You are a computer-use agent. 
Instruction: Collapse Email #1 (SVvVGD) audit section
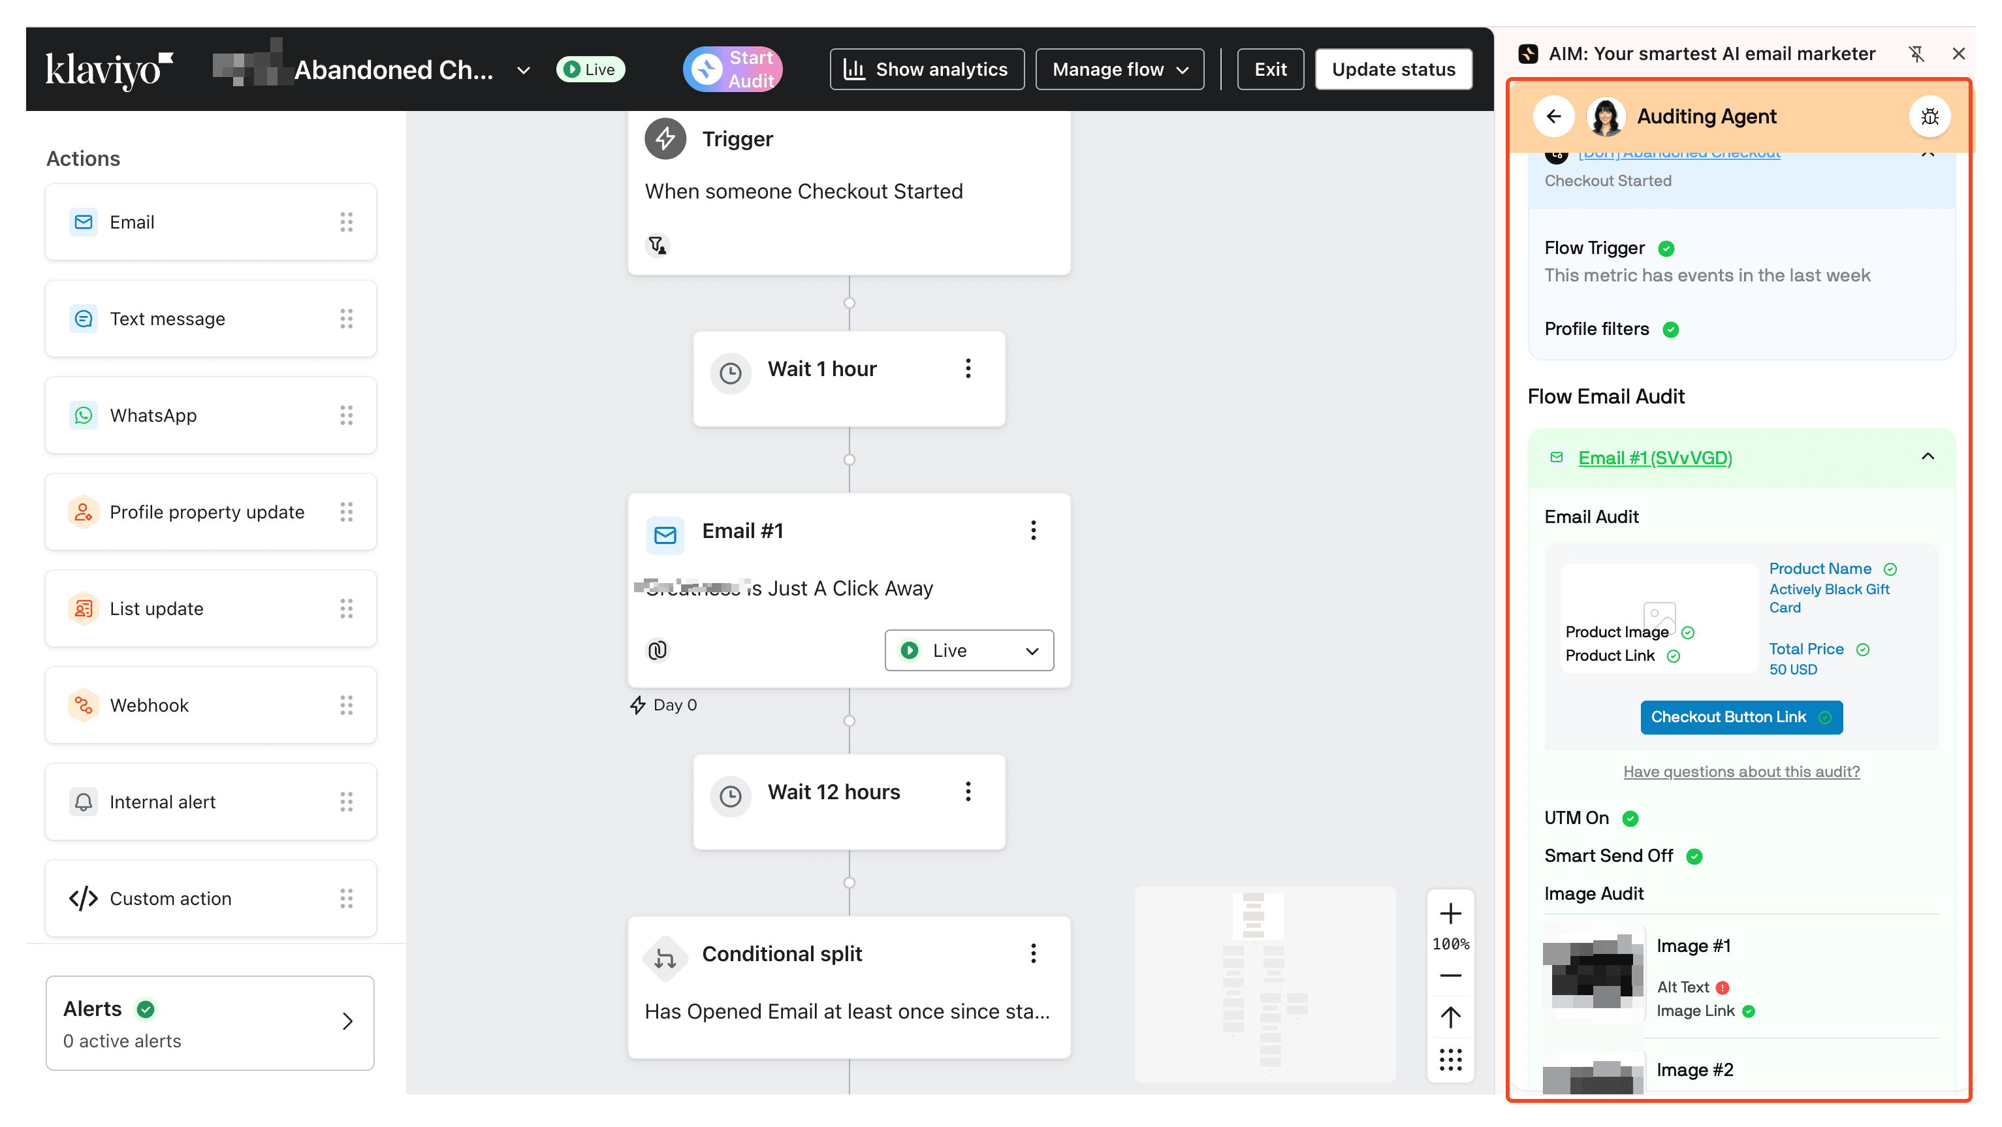[x=1928, y=457]
